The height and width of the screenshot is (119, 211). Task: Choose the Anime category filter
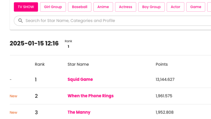(103, 7)
